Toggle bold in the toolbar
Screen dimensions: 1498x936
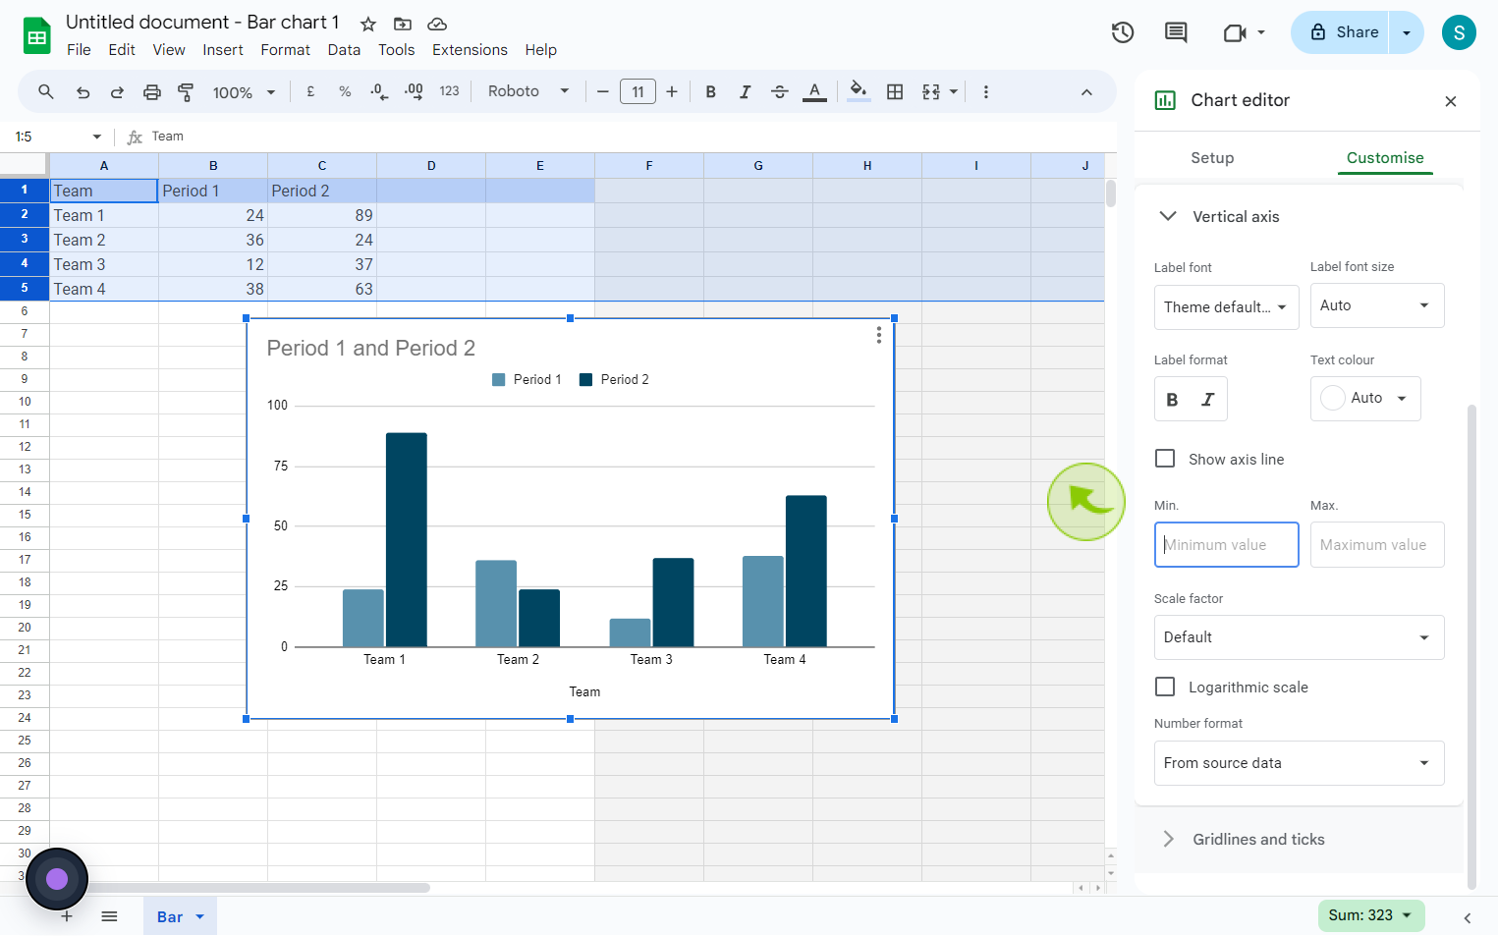(710, 91)
